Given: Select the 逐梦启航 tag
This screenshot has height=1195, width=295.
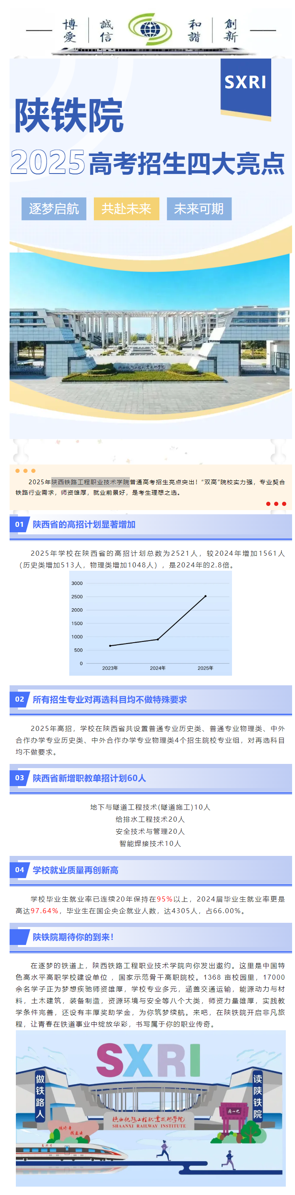Looking at the screenshot, I should click(54, 209).
